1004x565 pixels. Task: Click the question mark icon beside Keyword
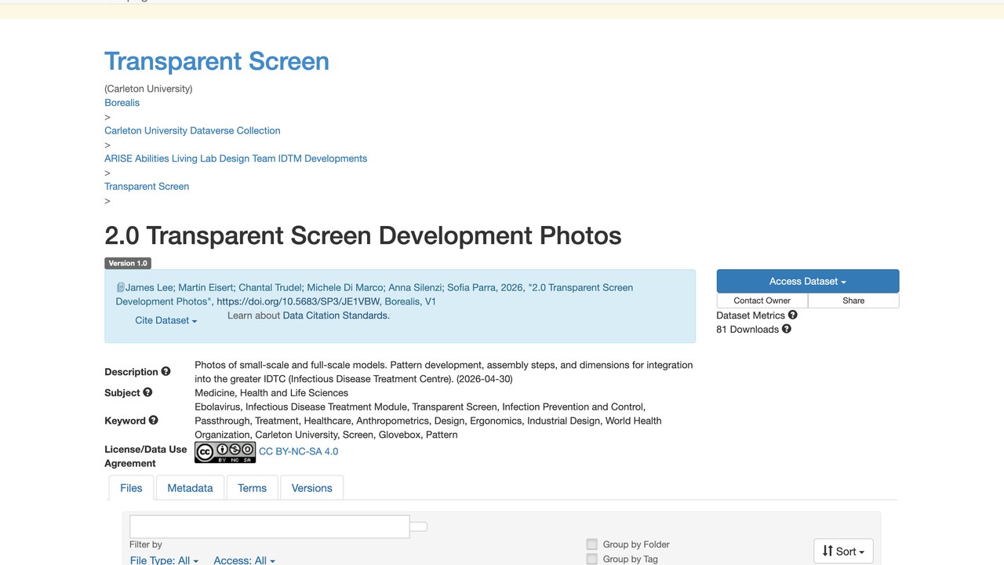click(x=153, y=420)
